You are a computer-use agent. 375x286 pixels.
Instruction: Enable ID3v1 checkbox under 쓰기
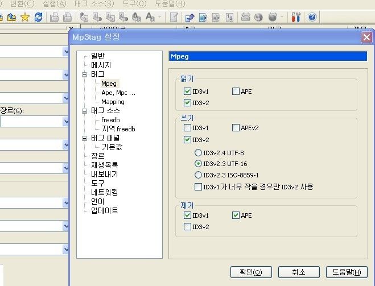(x=187, y=128)
